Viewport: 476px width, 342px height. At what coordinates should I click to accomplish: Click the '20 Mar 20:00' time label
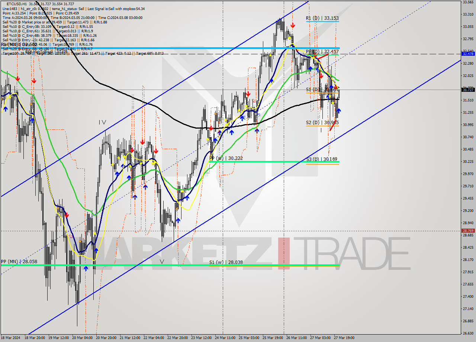pyautogui.click(x=106, y=338)
